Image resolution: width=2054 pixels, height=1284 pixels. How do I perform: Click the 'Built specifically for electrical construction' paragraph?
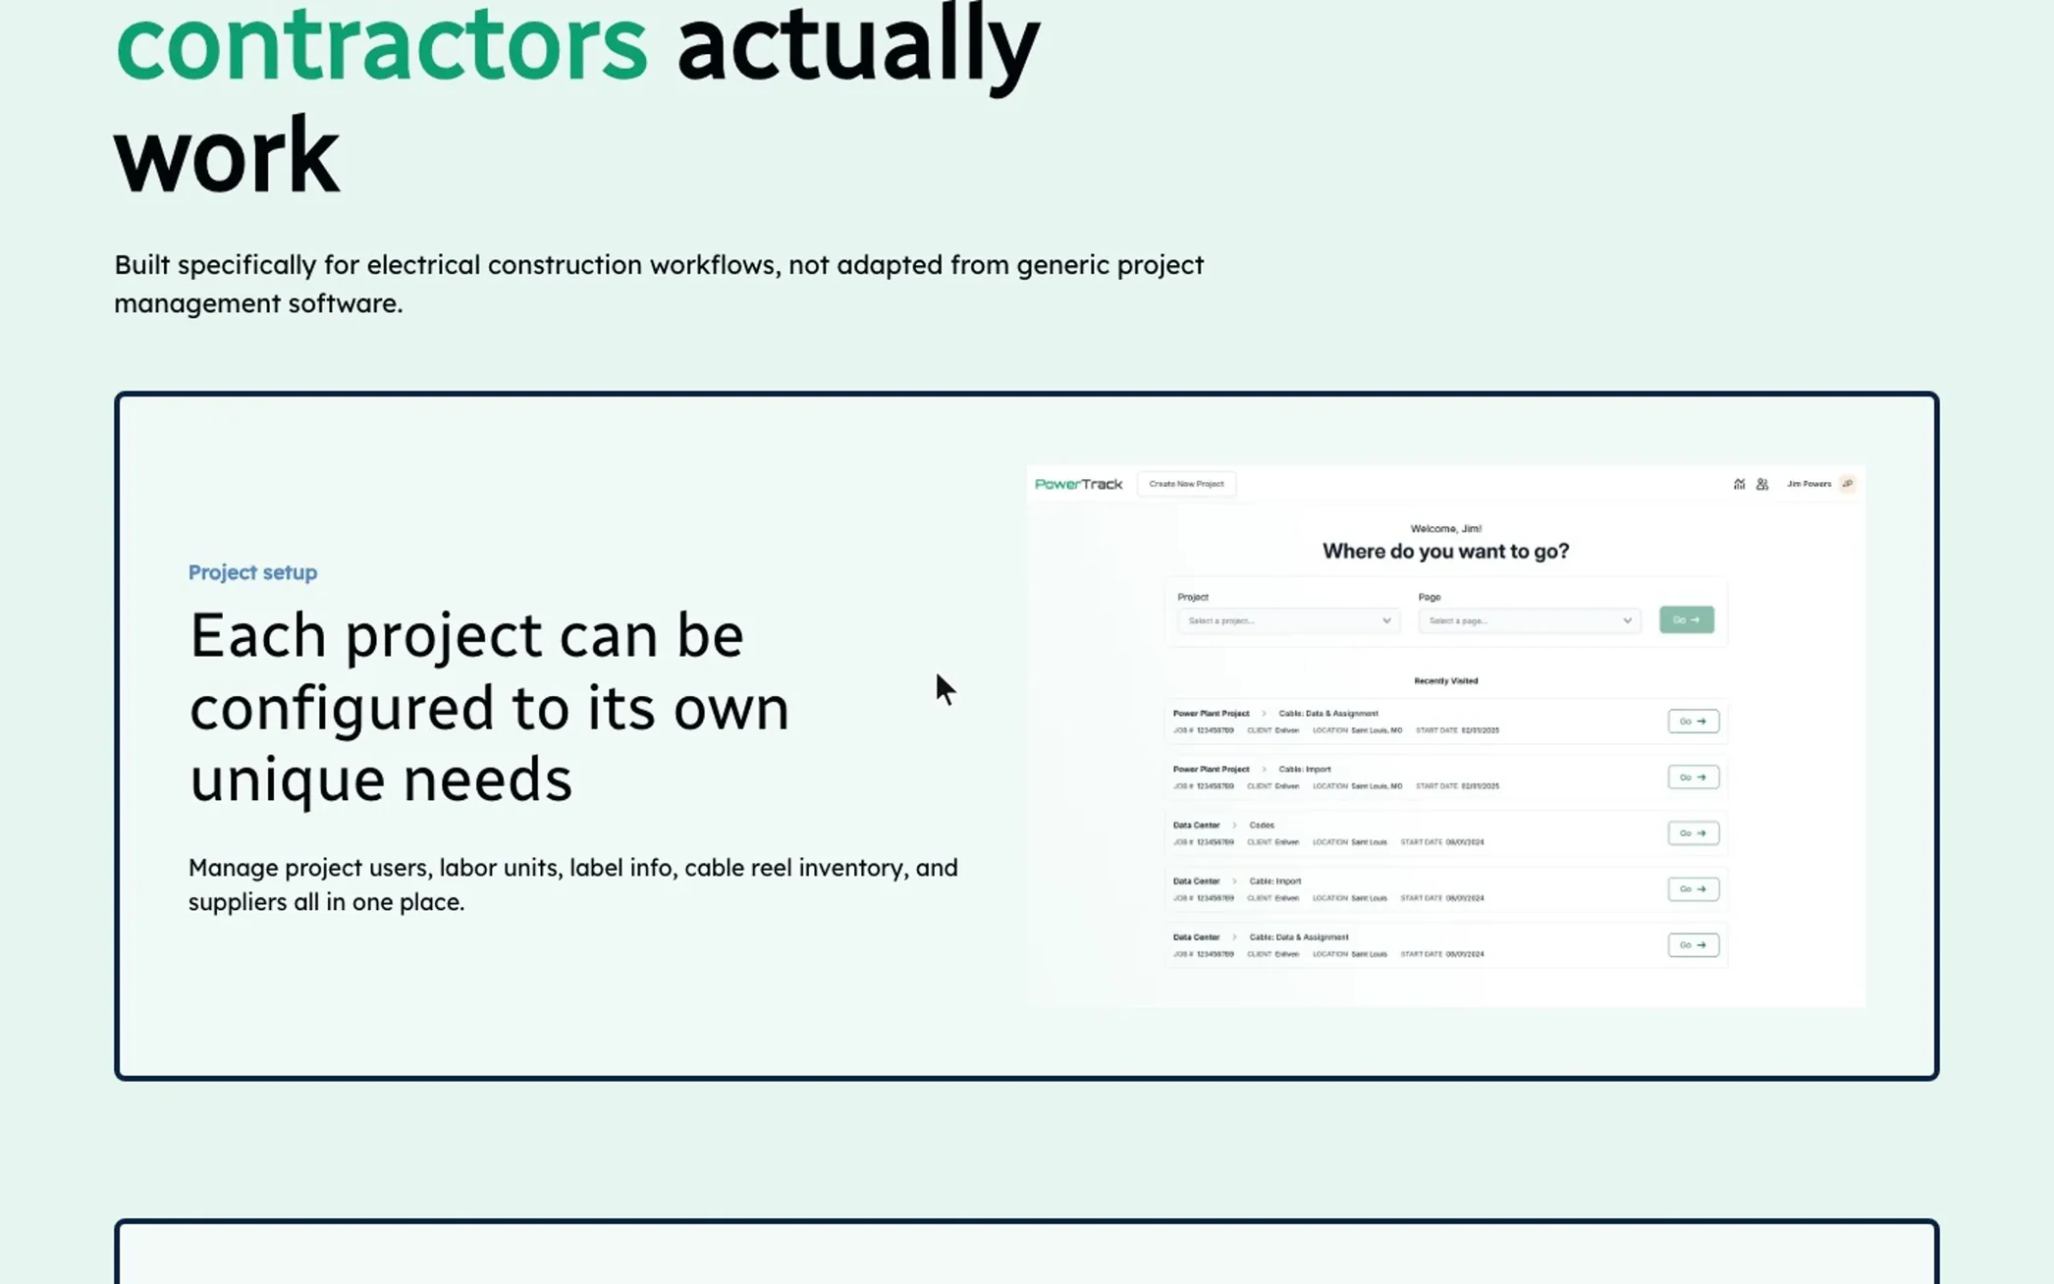click(659, 284)
